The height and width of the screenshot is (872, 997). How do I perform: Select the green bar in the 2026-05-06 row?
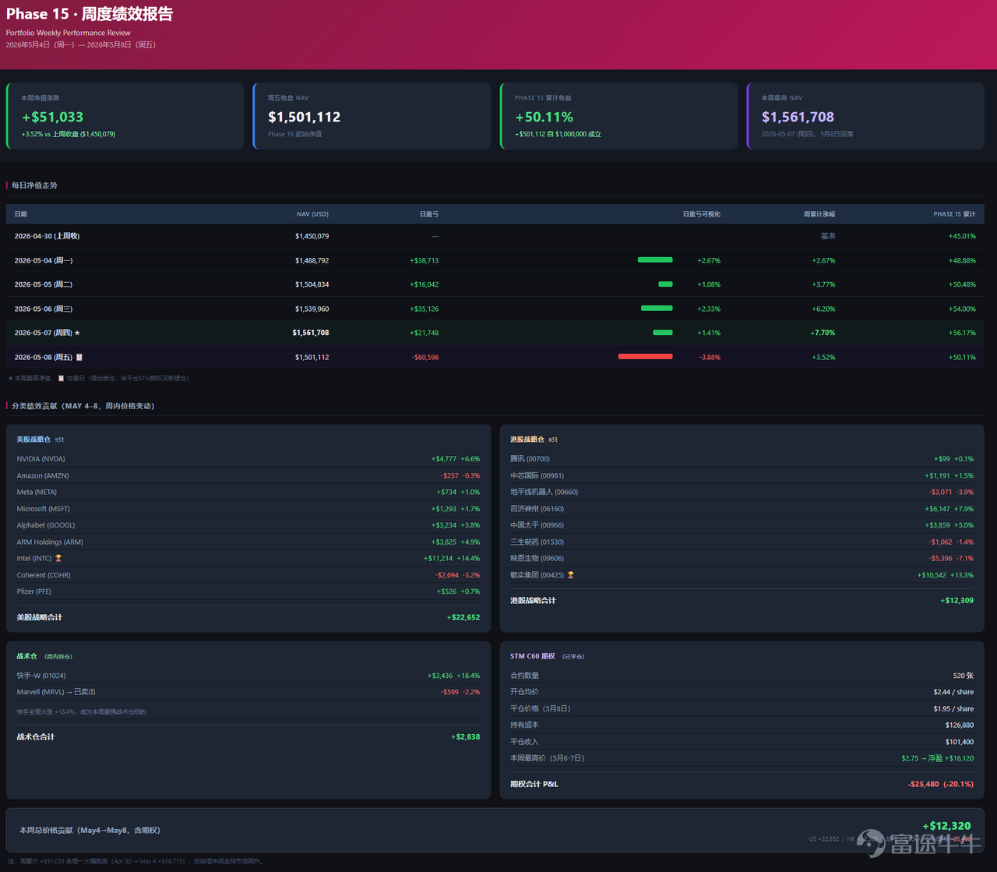click(x=657, y=309)
